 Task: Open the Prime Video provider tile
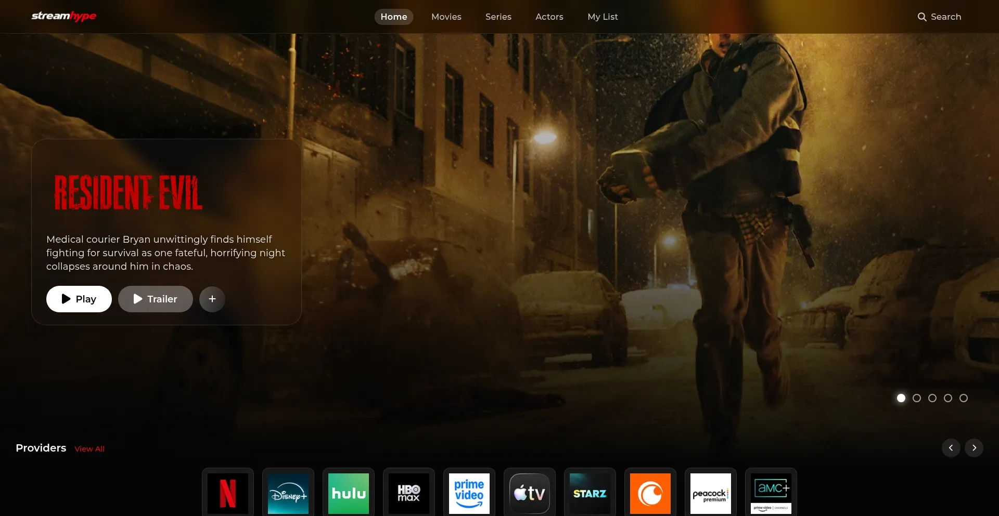469,493
